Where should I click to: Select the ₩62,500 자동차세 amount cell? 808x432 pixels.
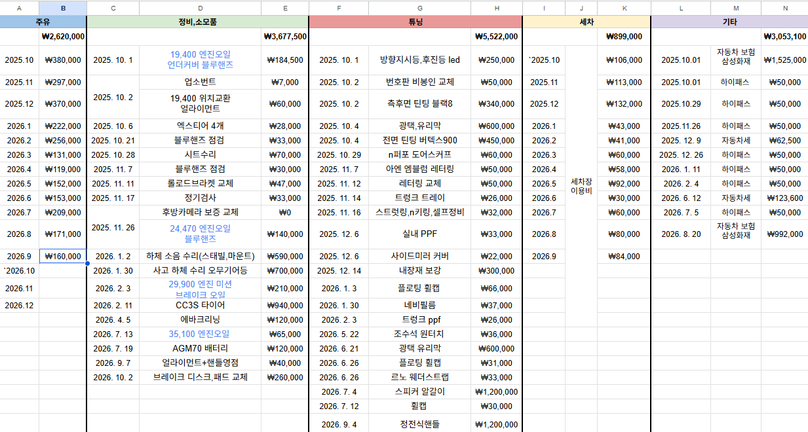[x=784, y=140]
